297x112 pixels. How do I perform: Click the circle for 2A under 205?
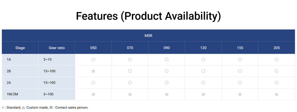[276, 83]
